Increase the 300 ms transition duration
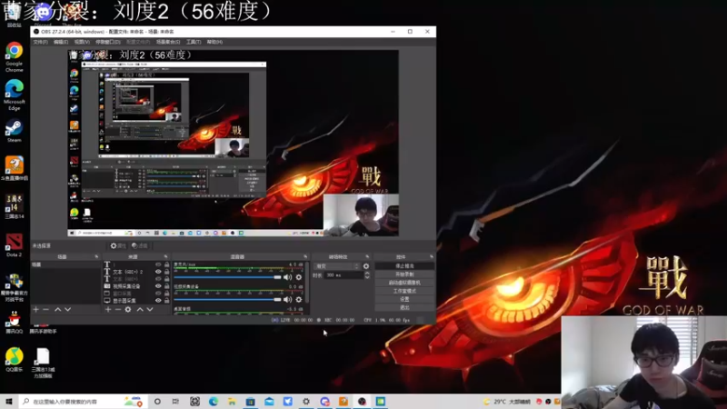727x409 pixels. tap(367, 274)
